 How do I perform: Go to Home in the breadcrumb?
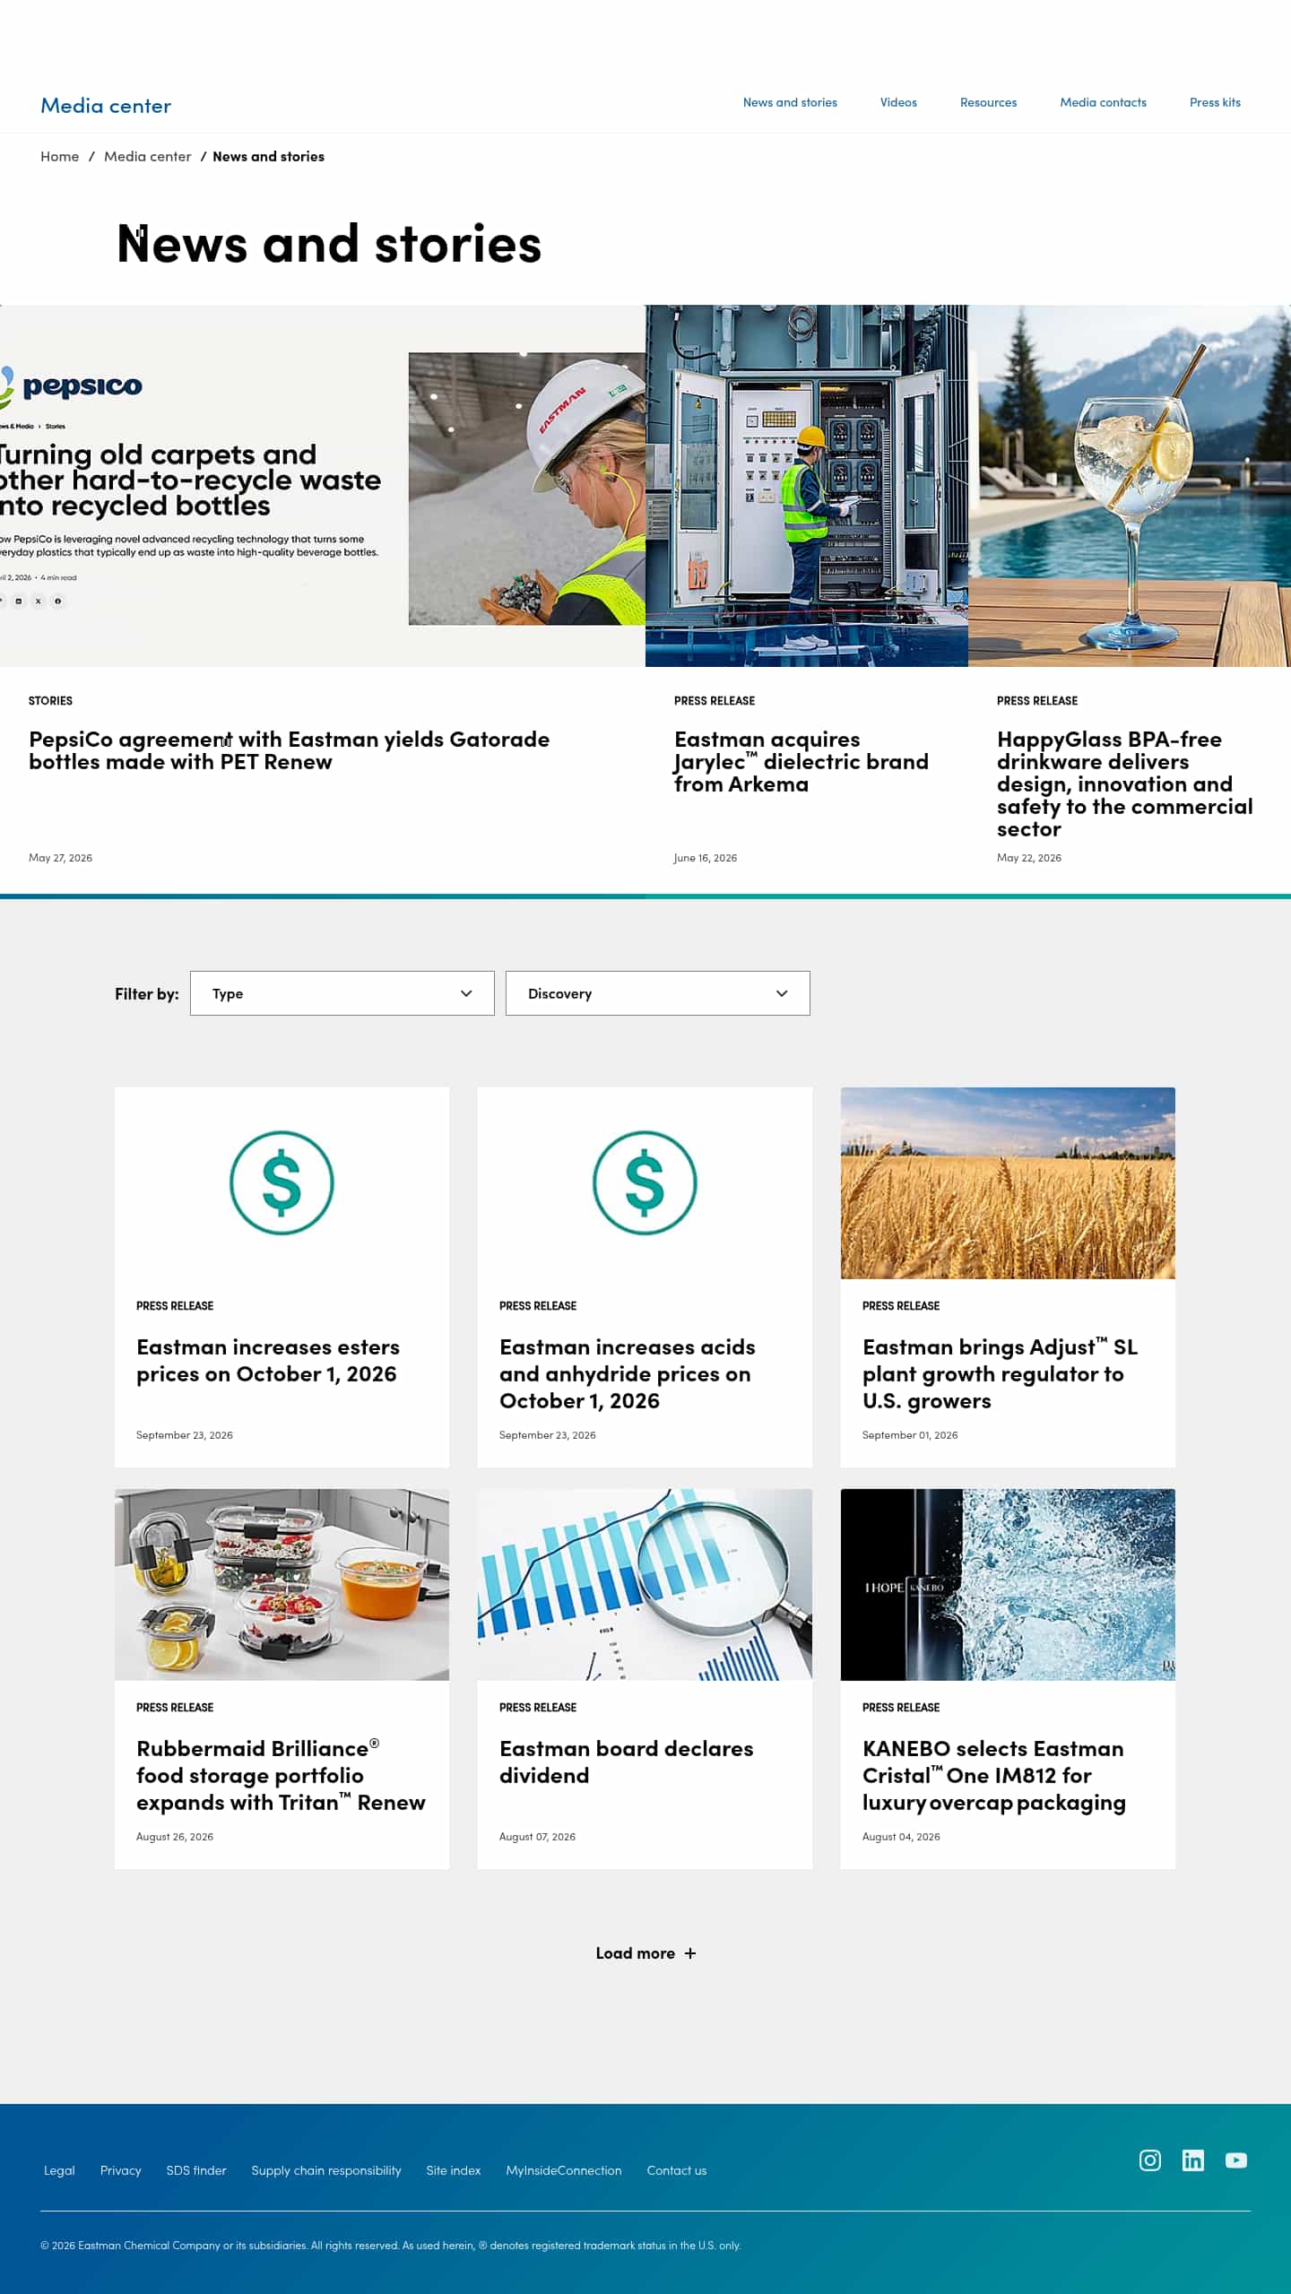point(59,156)
